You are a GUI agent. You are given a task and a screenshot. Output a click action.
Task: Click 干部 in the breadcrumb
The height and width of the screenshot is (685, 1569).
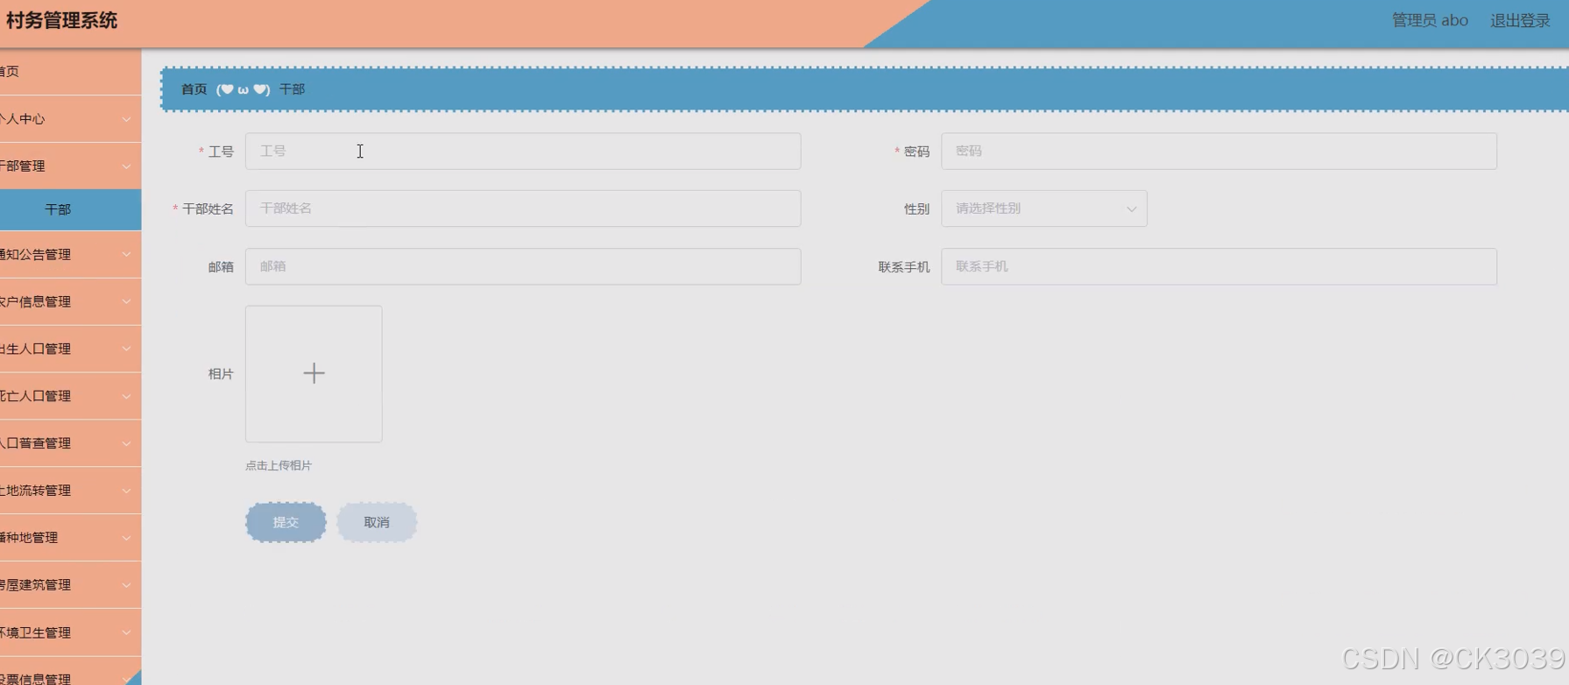[292, 89]
